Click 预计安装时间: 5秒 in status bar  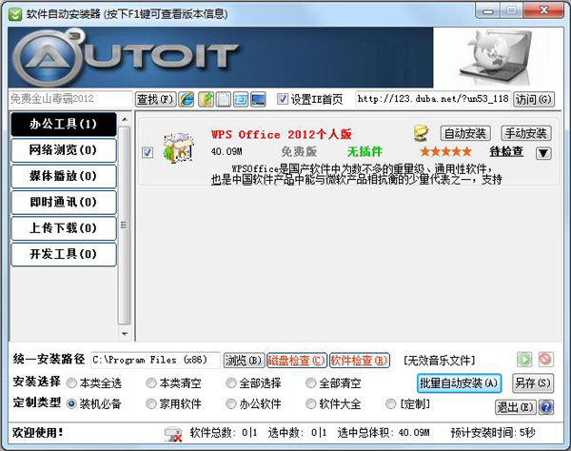tap(492, 433)
